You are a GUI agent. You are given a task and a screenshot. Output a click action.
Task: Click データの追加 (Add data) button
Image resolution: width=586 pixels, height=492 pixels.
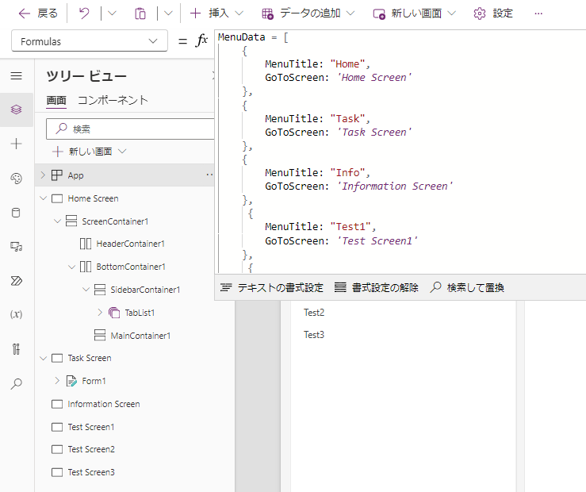point(308,13)
